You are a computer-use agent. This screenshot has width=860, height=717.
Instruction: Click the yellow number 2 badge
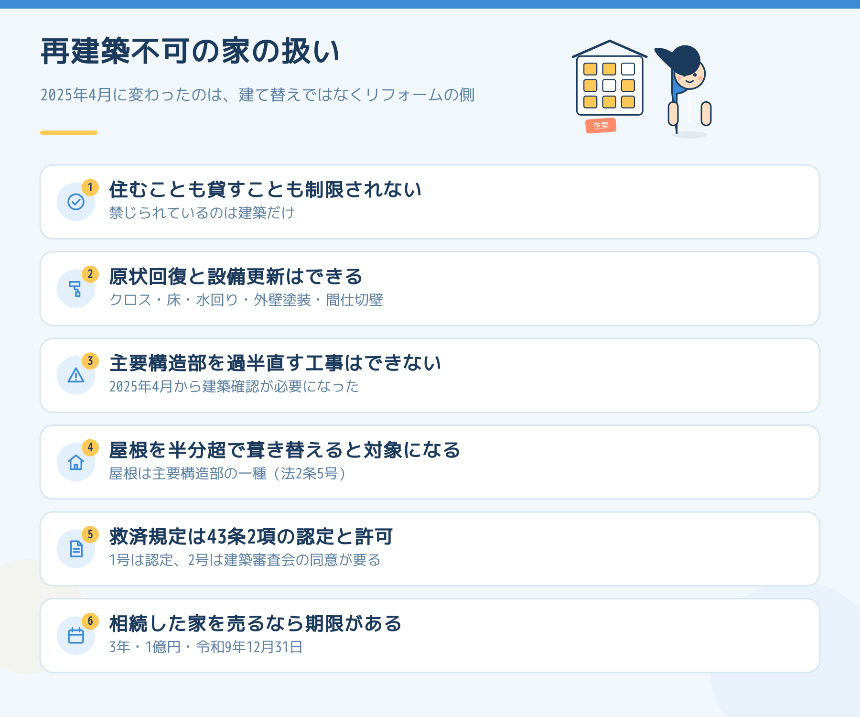(x=90, y=274)
